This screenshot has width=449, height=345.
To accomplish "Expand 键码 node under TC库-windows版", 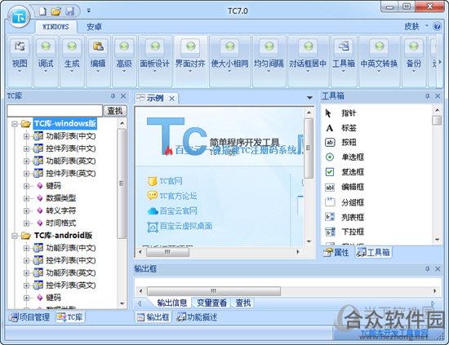I will coord(27,186).
